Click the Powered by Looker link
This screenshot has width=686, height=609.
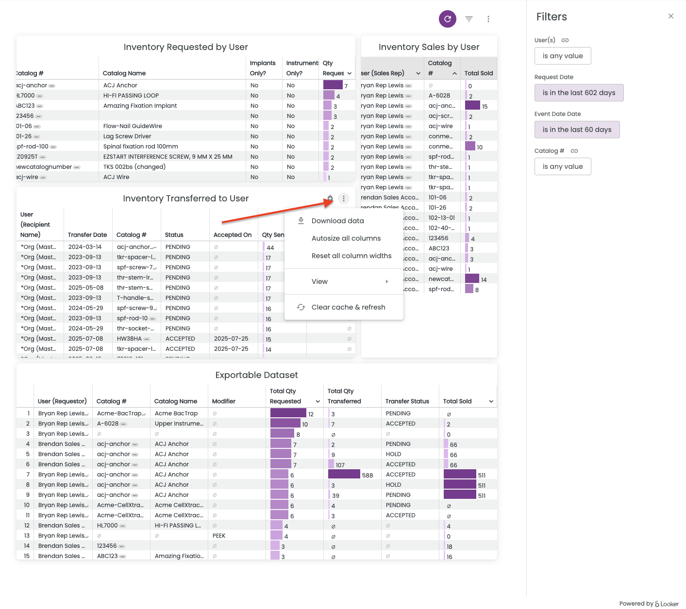click(x=649, y=604)
